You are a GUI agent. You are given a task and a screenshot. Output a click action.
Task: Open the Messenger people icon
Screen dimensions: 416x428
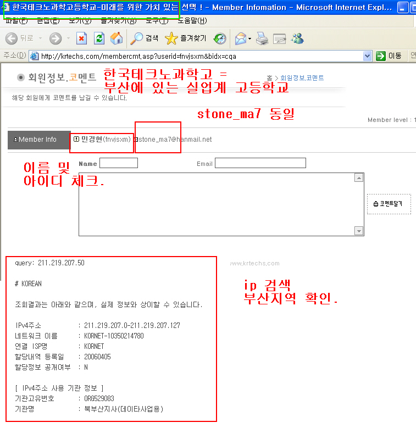click(297, 38)
